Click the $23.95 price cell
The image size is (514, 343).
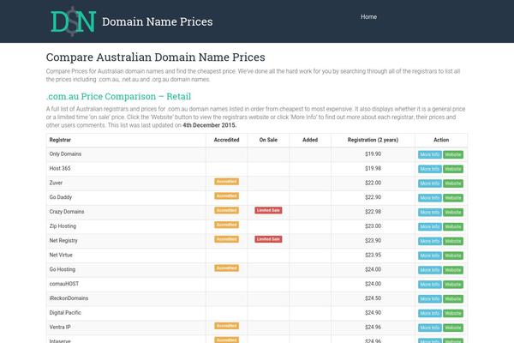[373, 256]
